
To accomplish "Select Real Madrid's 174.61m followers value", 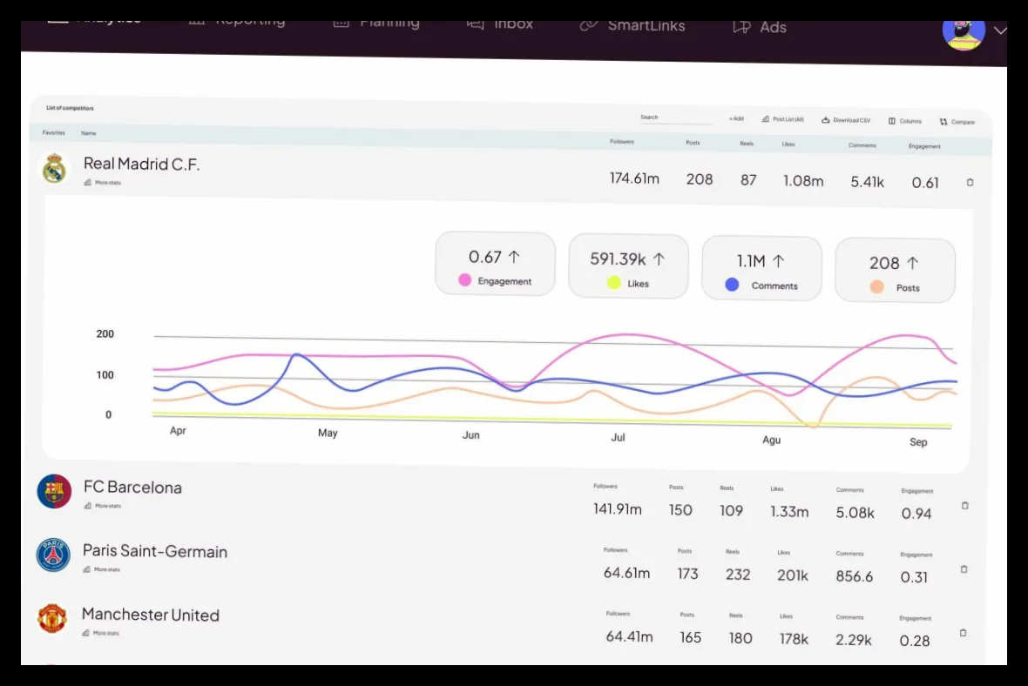I will (634, 178).
